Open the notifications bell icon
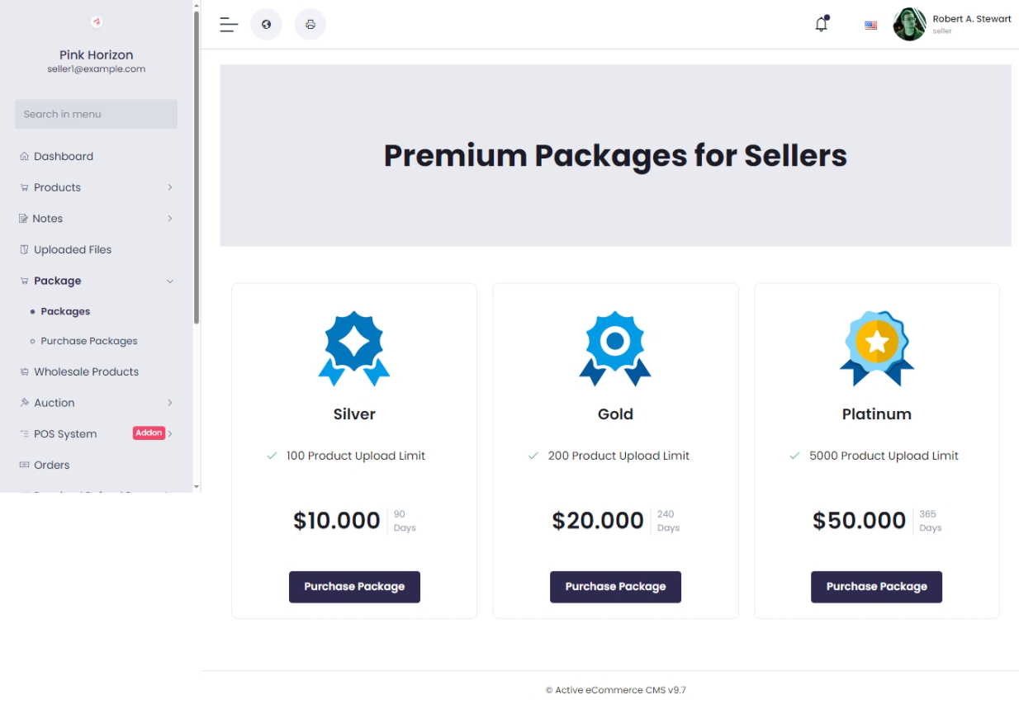This screenshot has height=709, width=1019. [822, 24]
